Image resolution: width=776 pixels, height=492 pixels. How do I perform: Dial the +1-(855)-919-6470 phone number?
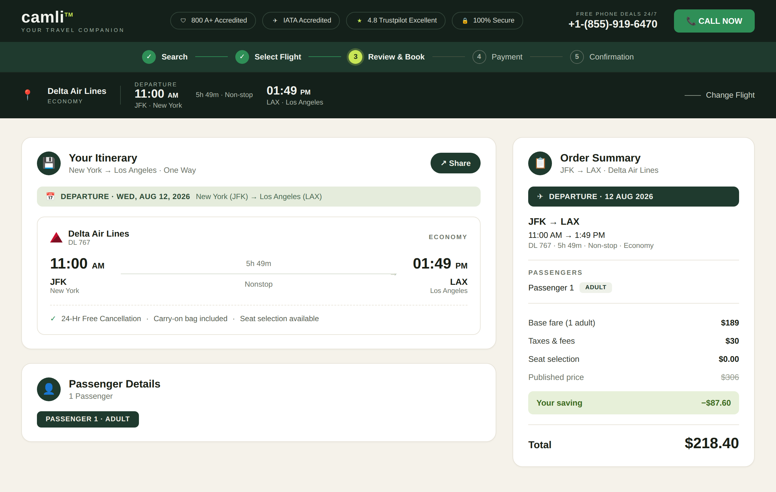pyautogui.click(x=613, y=24)
